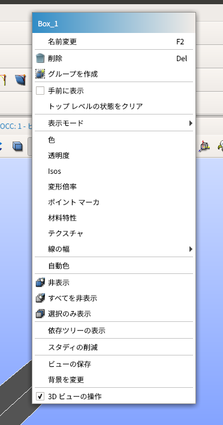Click the OCC: 1 viewer tab label
The height and width of the screenshot is (425, 223).
pos(16,126)
